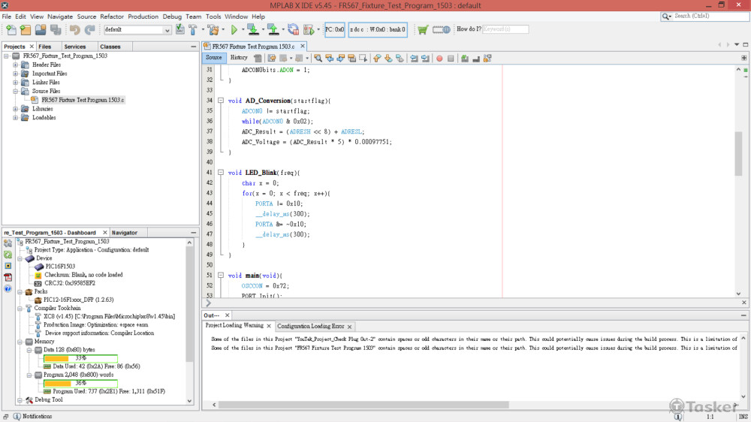Switch to History editor view
This screenshot has width=751, height=422.
tap(239, 58)
